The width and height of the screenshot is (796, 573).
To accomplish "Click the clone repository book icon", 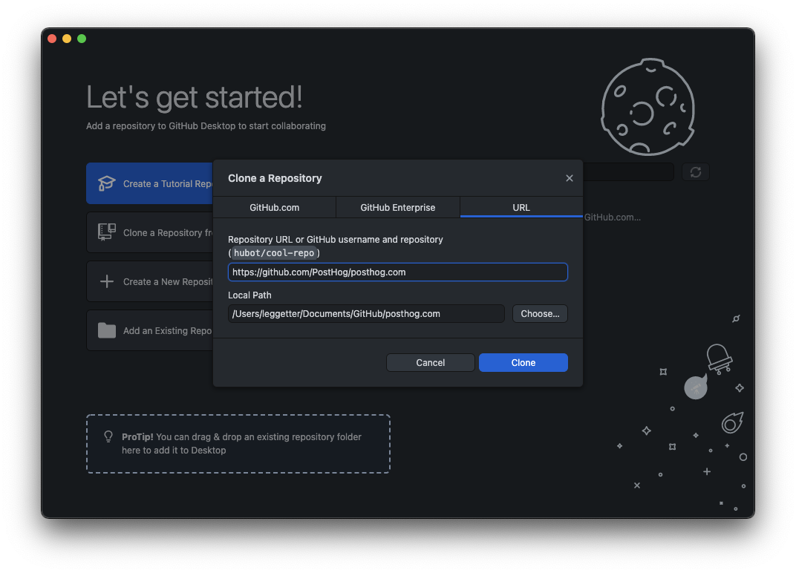I will click(x=107, y=232).
